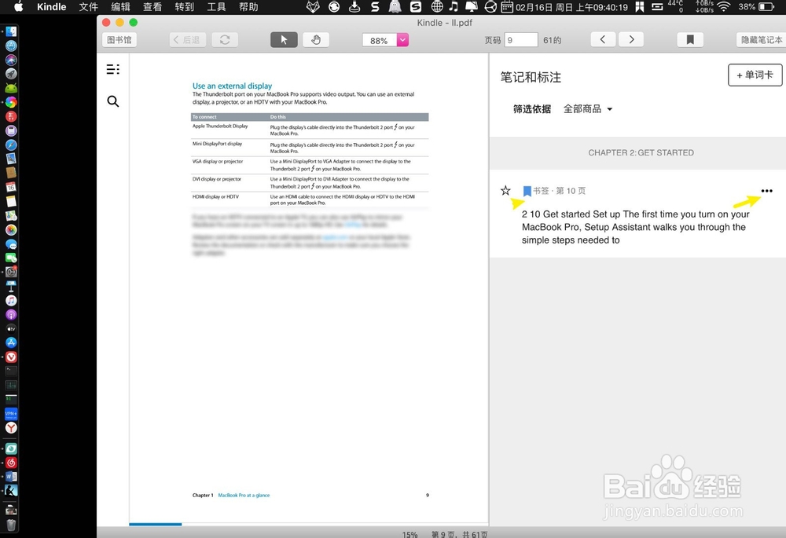Open Microsoft Word from the dock

pyautogui.click(x=11, y=477)
